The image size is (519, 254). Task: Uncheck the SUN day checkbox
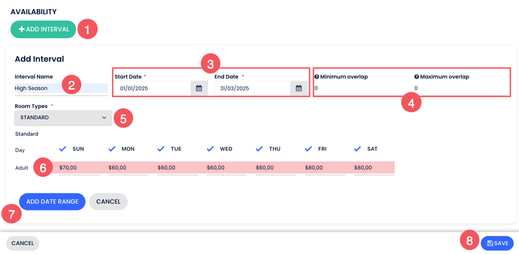pos(63,149)
